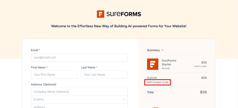Click the sureFORMS wordmark text in header
The image size is (238, 108).
pyautogui.click(x=124, y=14)
